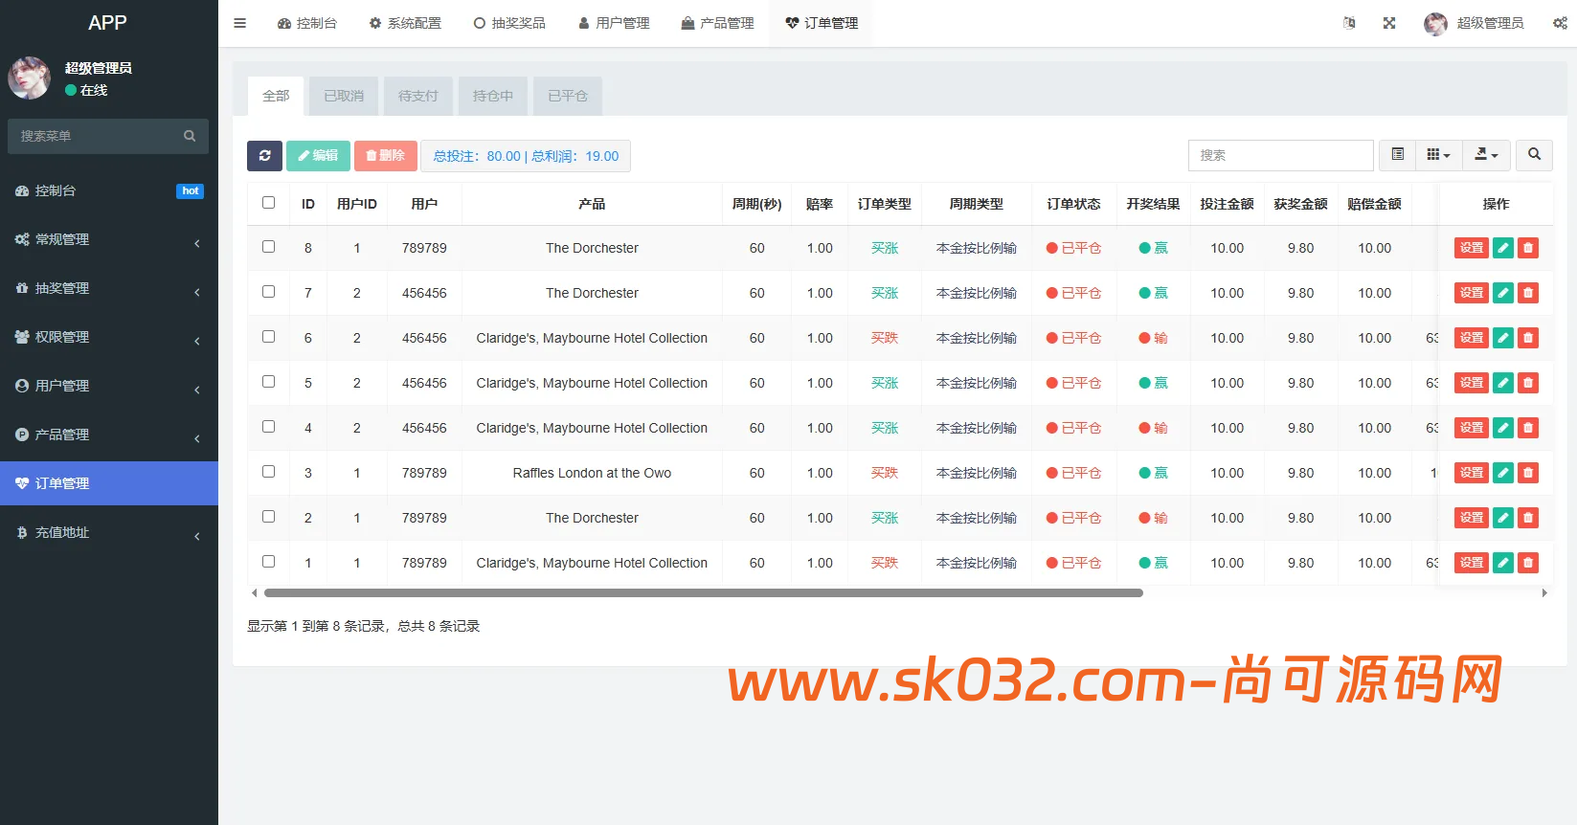Switch to the 已取消 filter tab
The height and width of the screenshot is (825, 1577).
(344, 96)
